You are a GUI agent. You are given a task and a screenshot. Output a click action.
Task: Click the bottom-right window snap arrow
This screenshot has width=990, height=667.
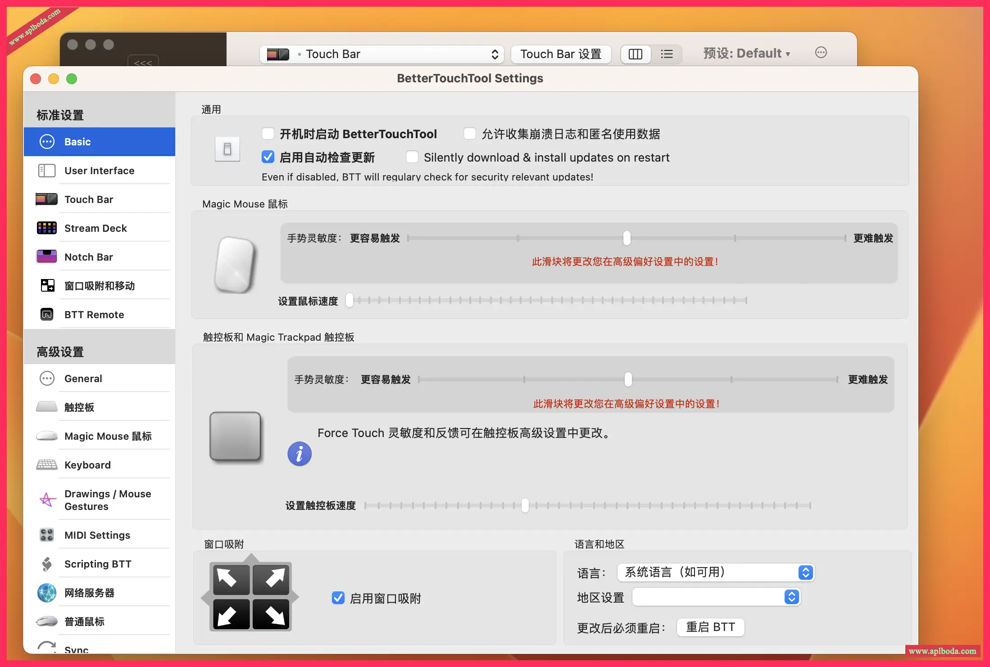[x=271, y=613]
